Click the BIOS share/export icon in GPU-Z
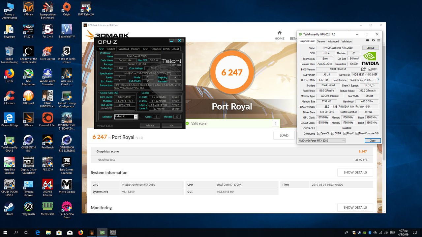Screen dimensions: 422x237 point(364,69)
